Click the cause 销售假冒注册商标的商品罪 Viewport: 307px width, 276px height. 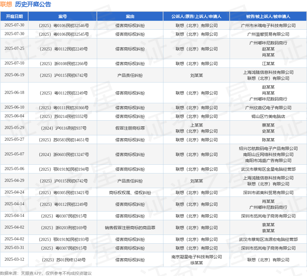pos(130,228)
